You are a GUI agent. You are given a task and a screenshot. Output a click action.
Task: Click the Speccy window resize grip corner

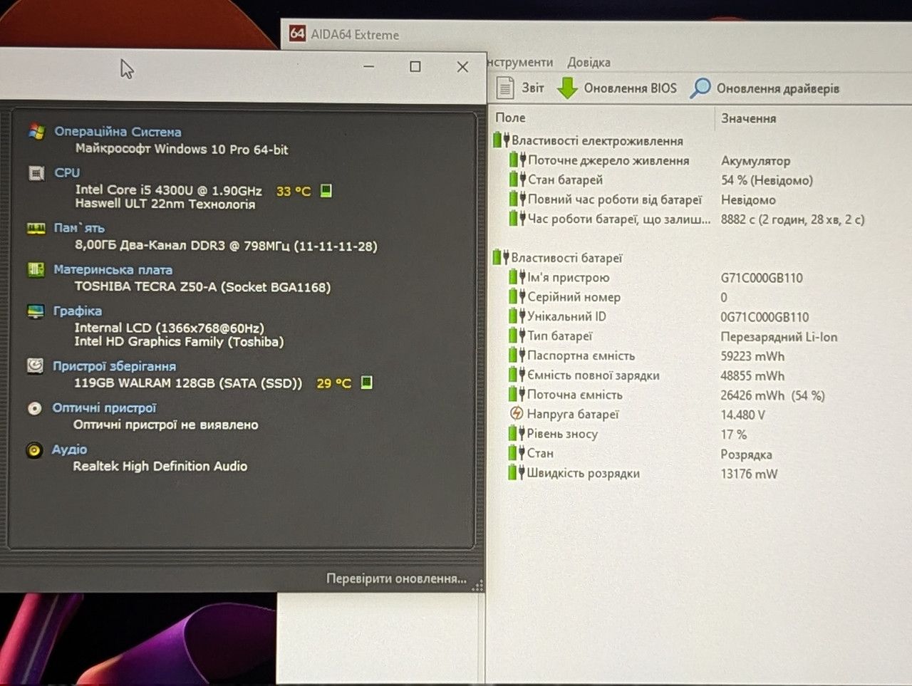pyautogui.click(x=477, y=586)
